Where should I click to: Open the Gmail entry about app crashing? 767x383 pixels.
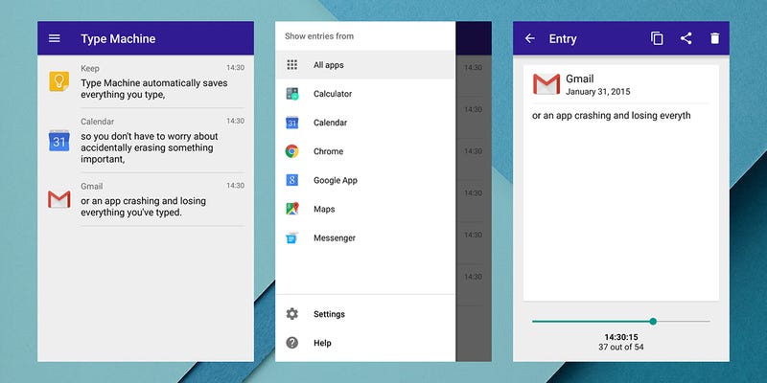tap(143, 207)
